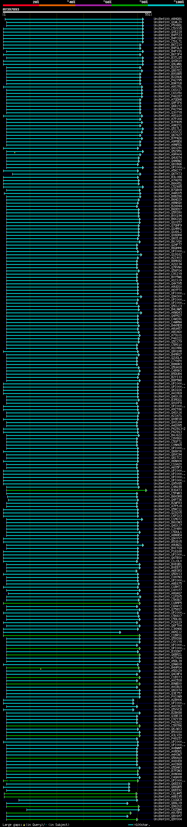Open hit UniRef100_A8HQ81
Screen dimensions: 187x827
tap(167, 19)
